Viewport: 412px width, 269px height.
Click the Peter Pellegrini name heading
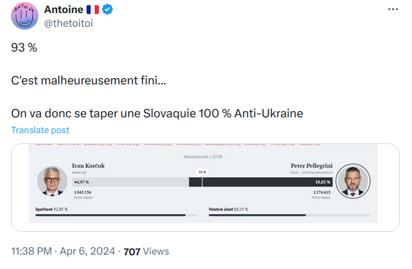pyautogui.click(x=311, y=166)
